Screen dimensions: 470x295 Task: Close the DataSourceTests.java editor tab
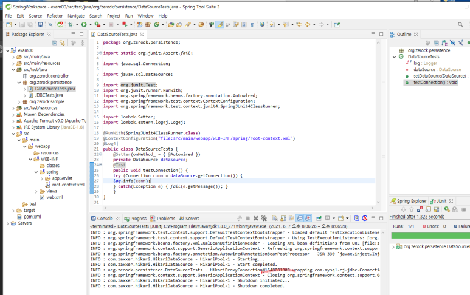click(142, 35)
